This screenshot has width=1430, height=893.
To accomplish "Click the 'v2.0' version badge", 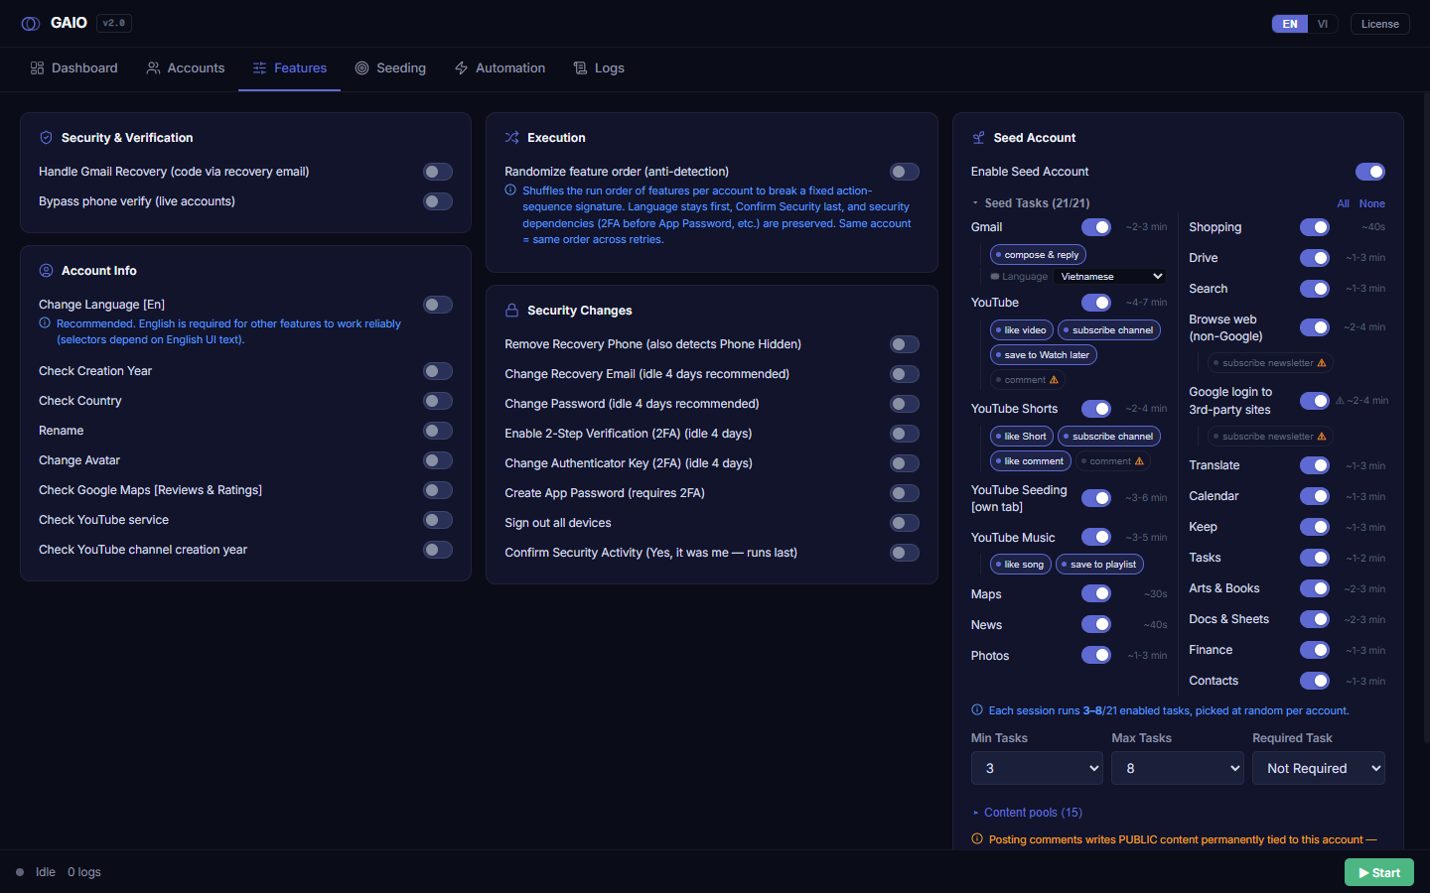I will point(114,23).
